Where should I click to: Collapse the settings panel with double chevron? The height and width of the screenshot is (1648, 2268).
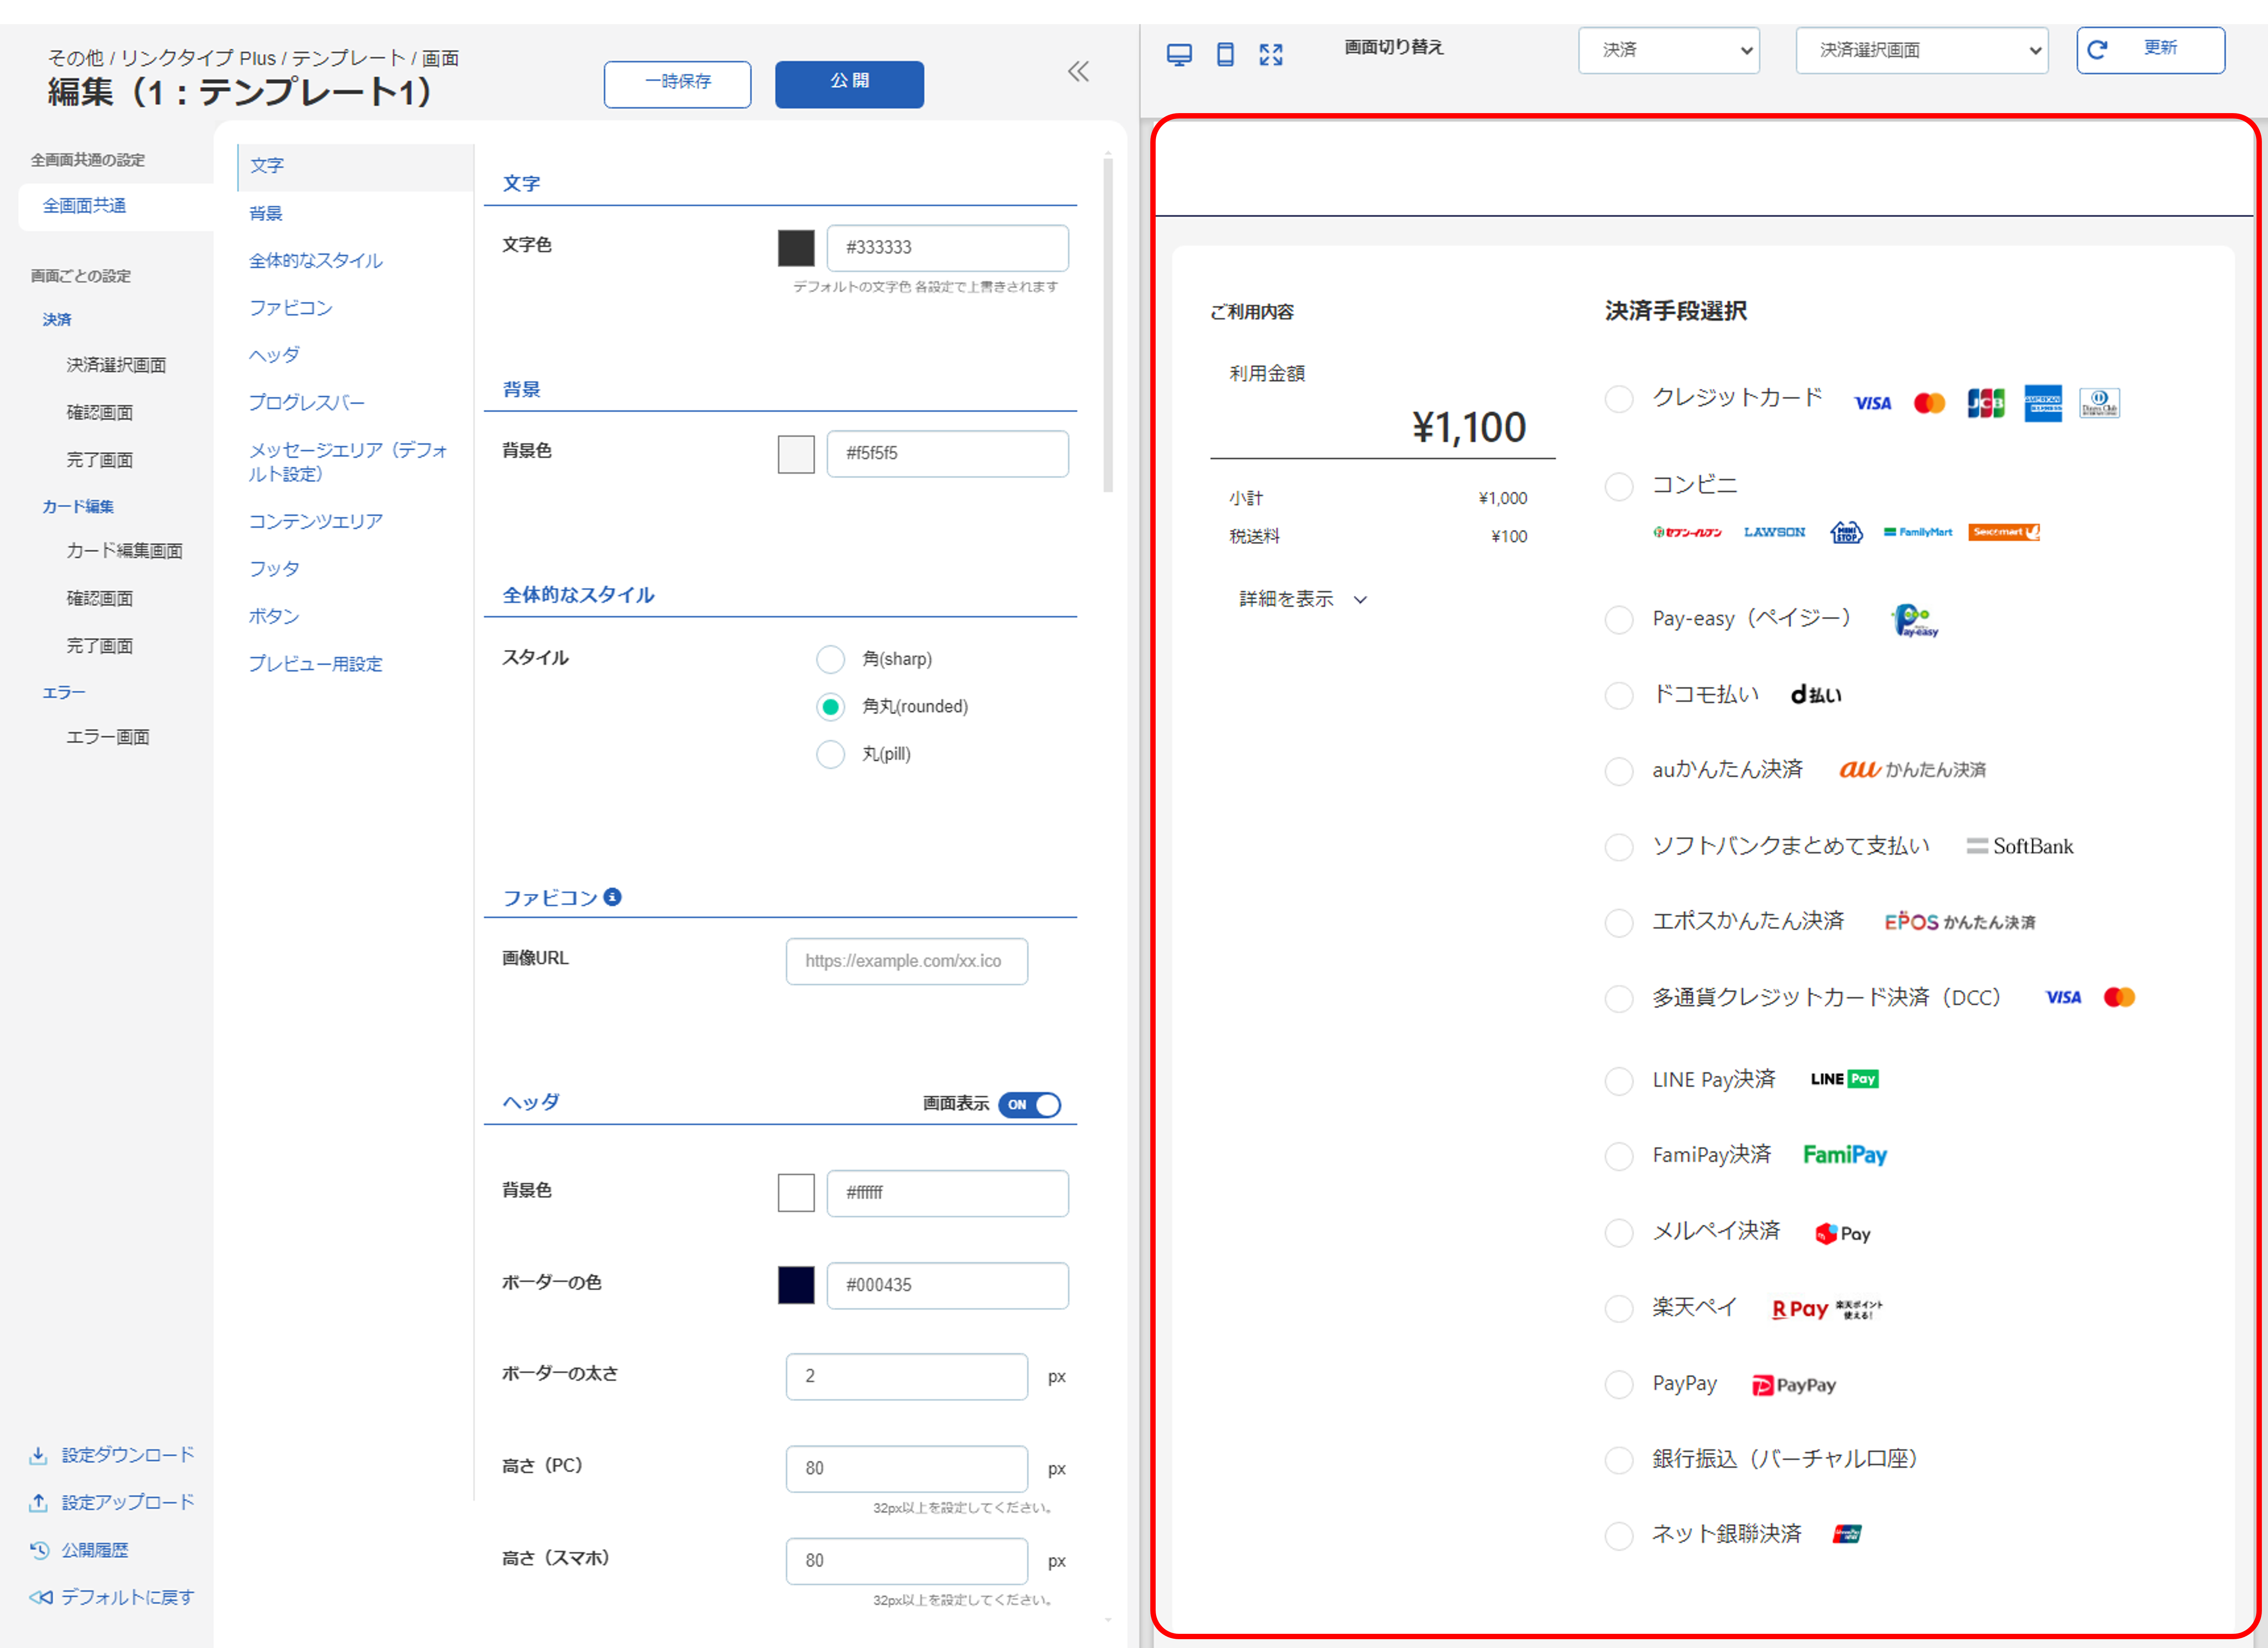pos(1078,71)
